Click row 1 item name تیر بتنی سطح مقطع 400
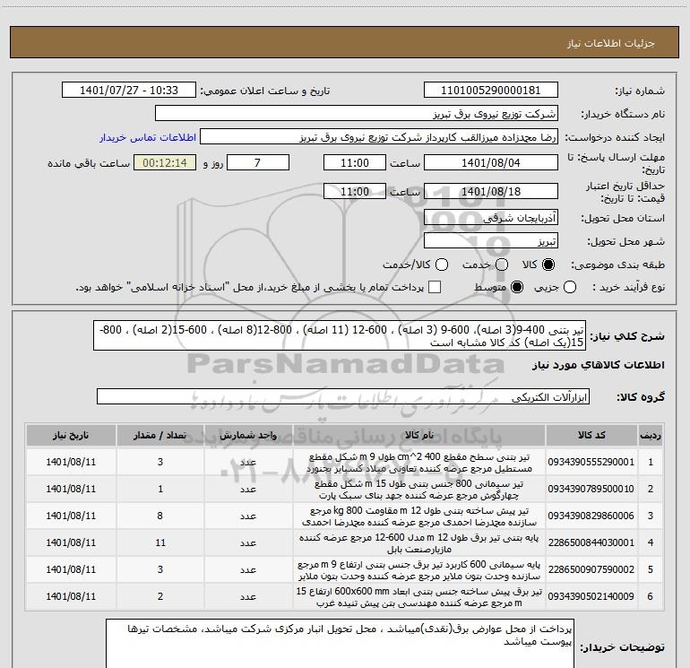Screen dimensions: 690x668 tap(419, 463)
